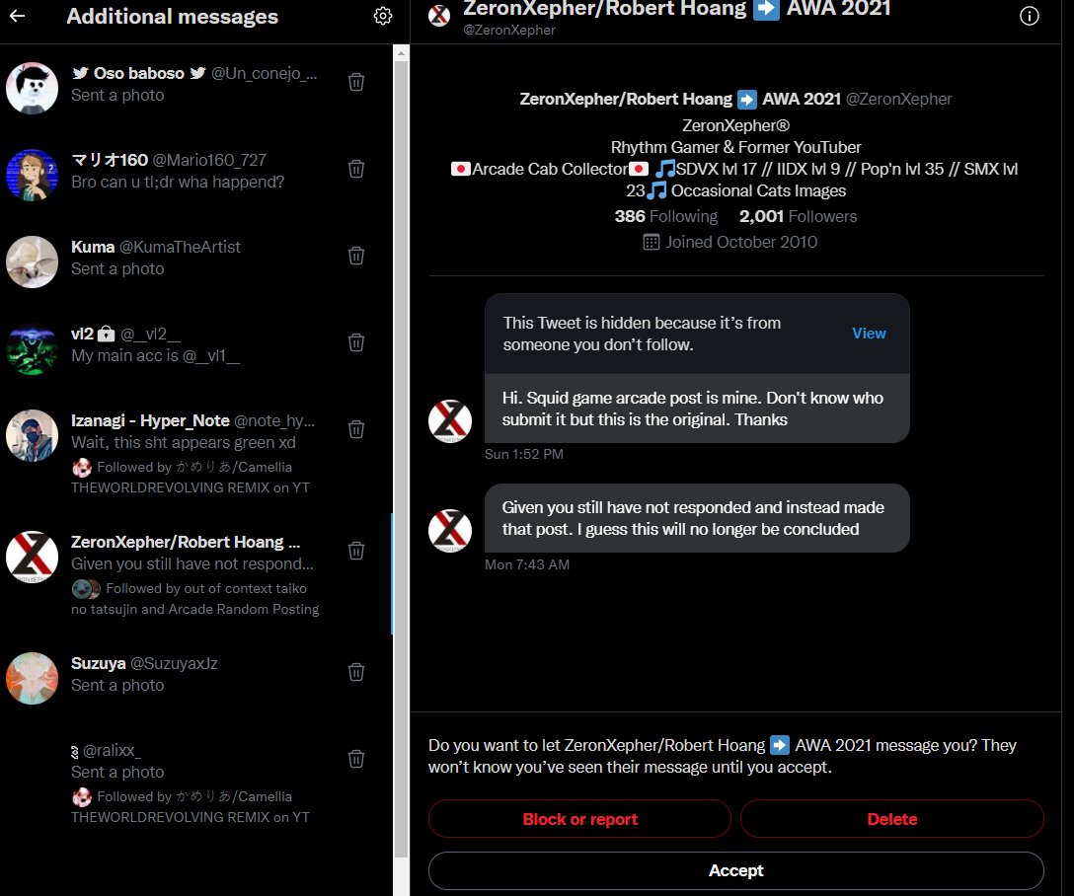The width and height of the screenshot is (1074, 896).
Task: Open message request settings gear
Action: tap(383, 16)
